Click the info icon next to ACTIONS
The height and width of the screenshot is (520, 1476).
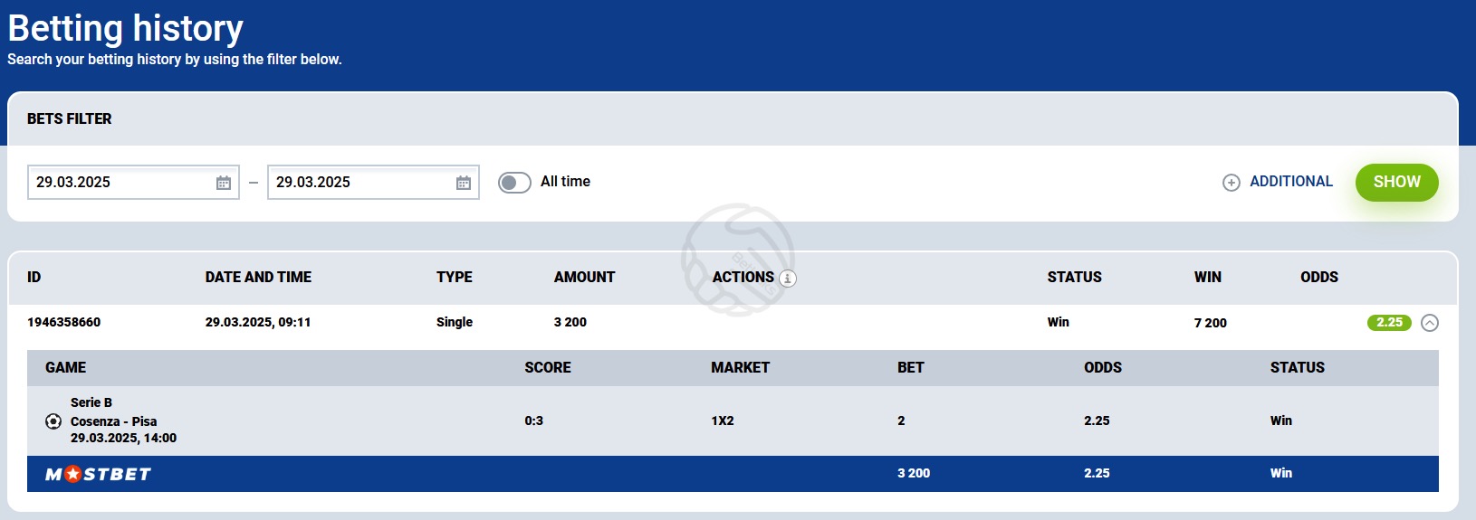[788, 279]
